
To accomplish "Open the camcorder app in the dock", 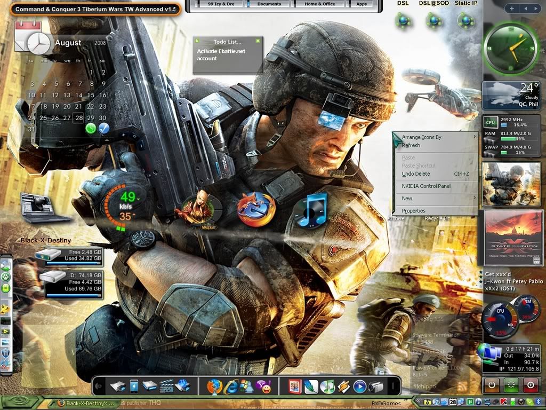I will point(376,387).
